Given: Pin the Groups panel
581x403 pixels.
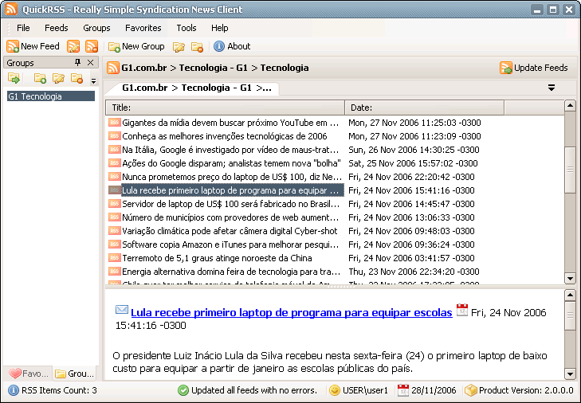Looking at the screenshot, I should click(x=78, y=63).
